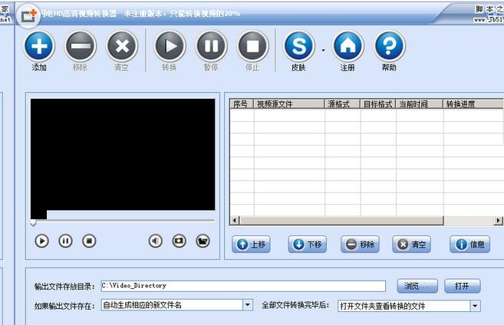
Task: Start conversion with the 转换 play icon
Action: 170,46
